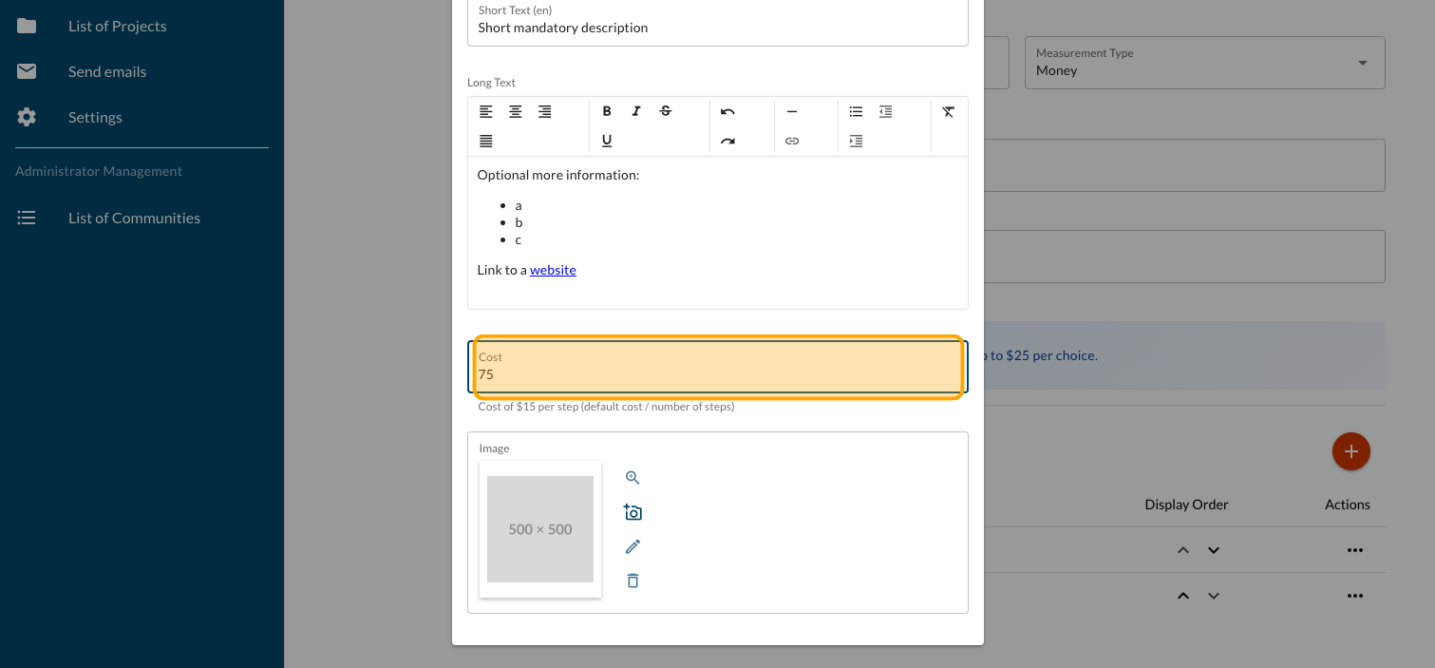Go to Send emails page

pyautogui.click(x=107, y=71)
